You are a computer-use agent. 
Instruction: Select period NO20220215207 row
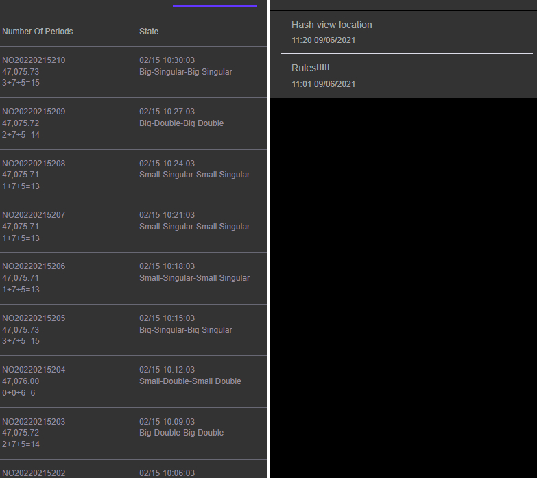click(x=133, y=227)
